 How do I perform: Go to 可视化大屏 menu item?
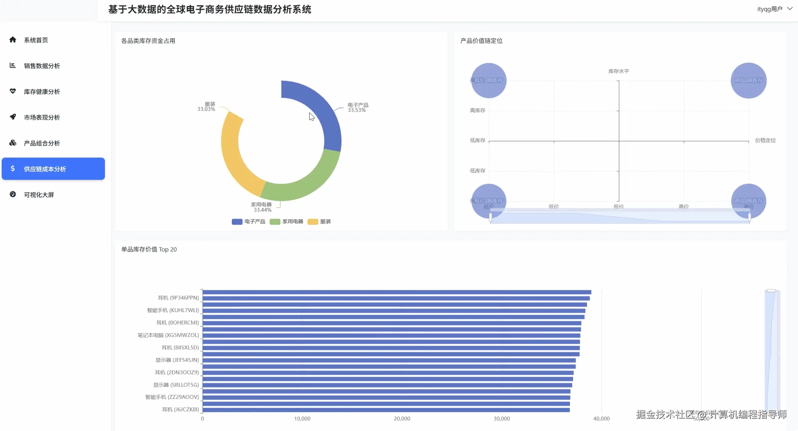tap(39, 194)
